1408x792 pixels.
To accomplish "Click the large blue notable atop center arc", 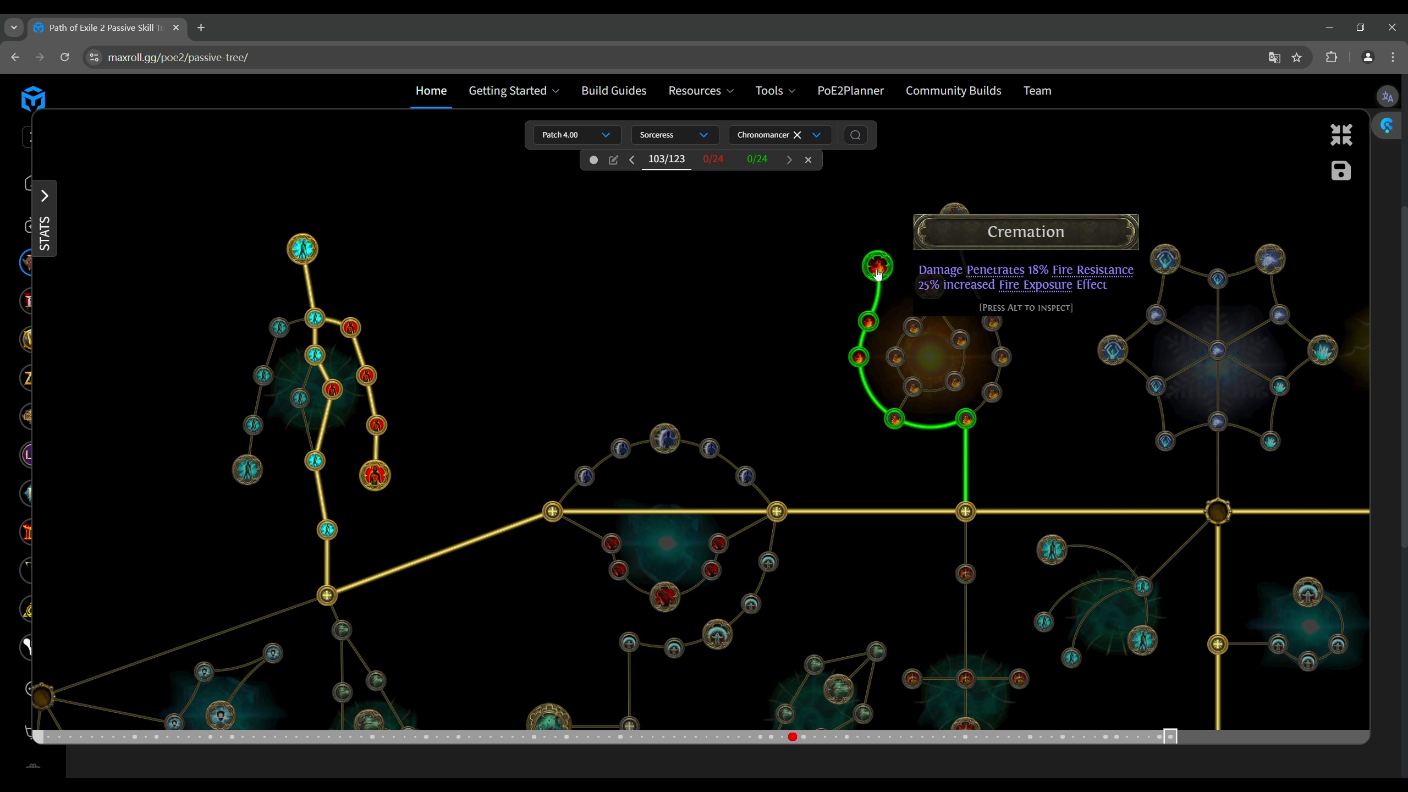I will [x=665, y=438].
